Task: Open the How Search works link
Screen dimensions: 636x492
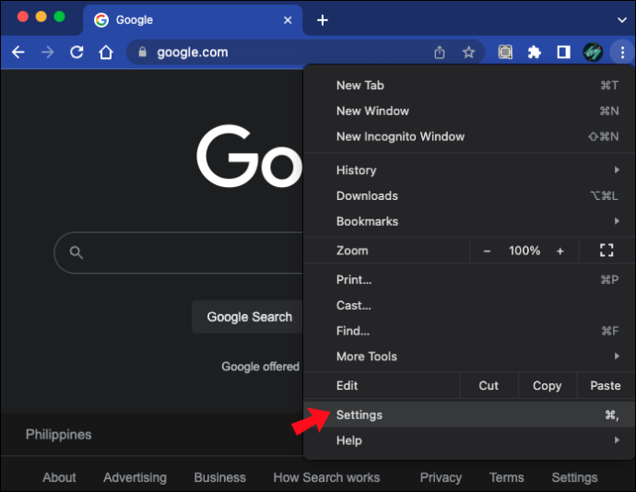Action: coord(326,477)
